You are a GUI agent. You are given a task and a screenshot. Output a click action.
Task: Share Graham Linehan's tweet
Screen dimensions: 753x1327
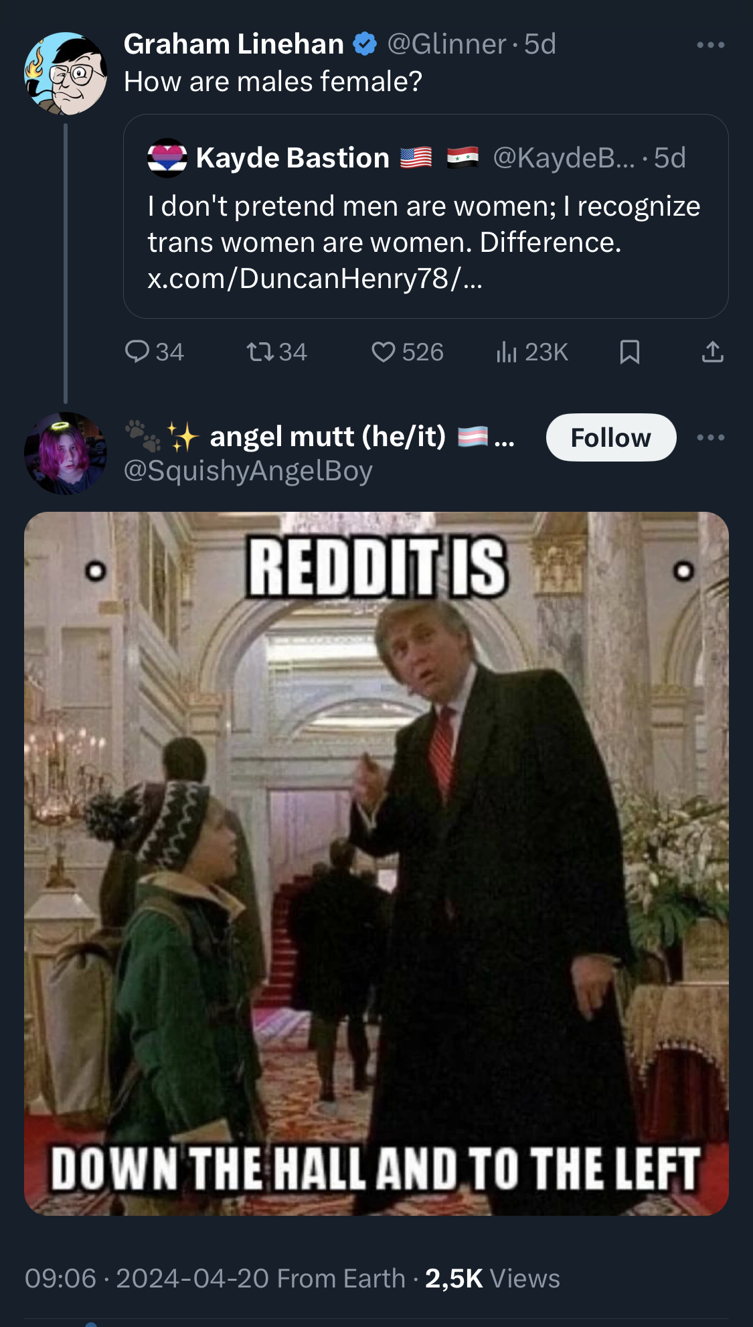coord(713,352)
